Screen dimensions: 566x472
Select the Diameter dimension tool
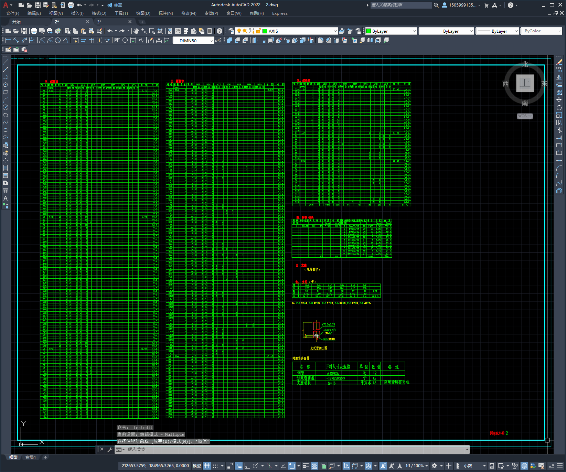pyautogui.click(x=58, y=40)
